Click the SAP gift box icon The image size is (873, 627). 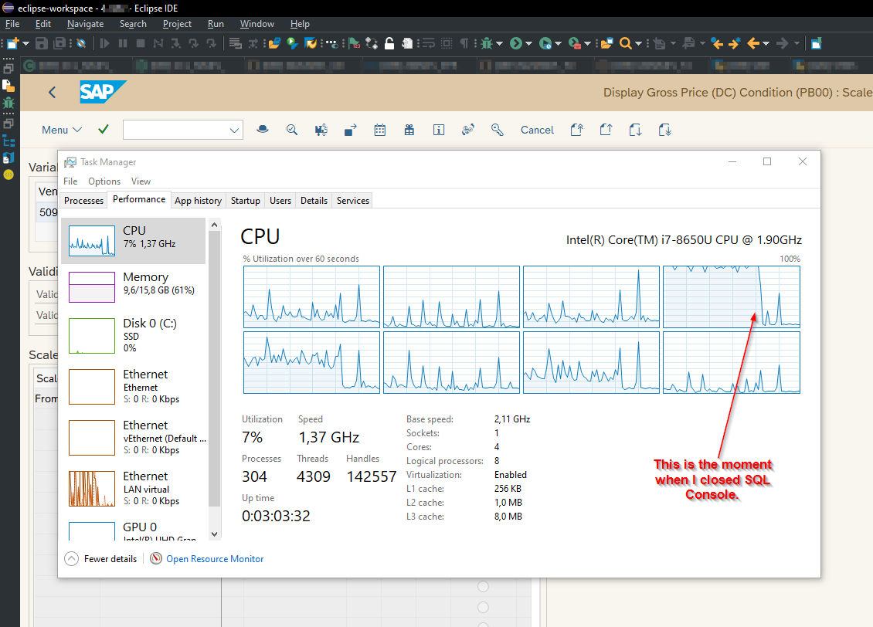tap(409, 130)
